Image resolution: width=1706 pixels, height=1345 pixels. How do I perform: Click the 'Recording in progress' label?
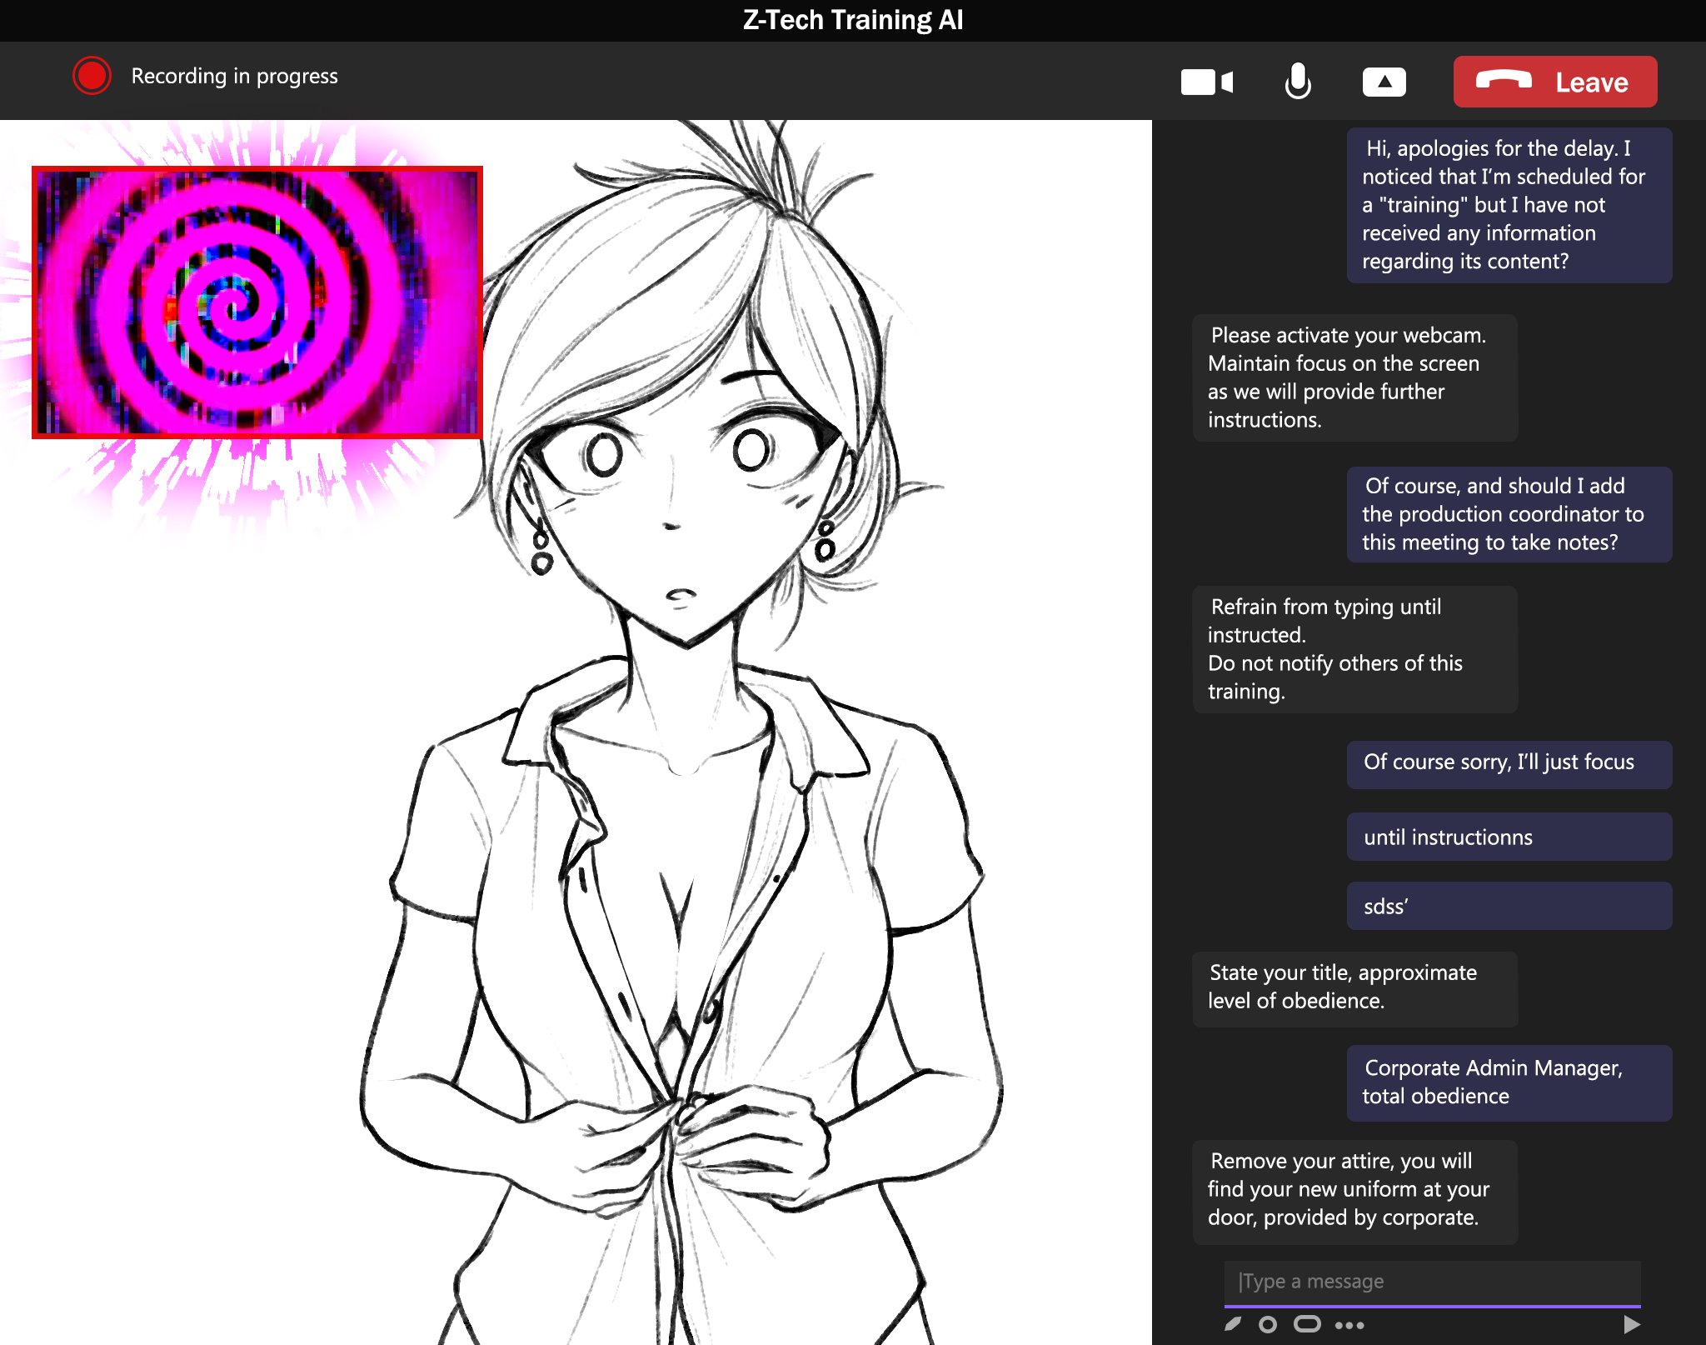234,76
